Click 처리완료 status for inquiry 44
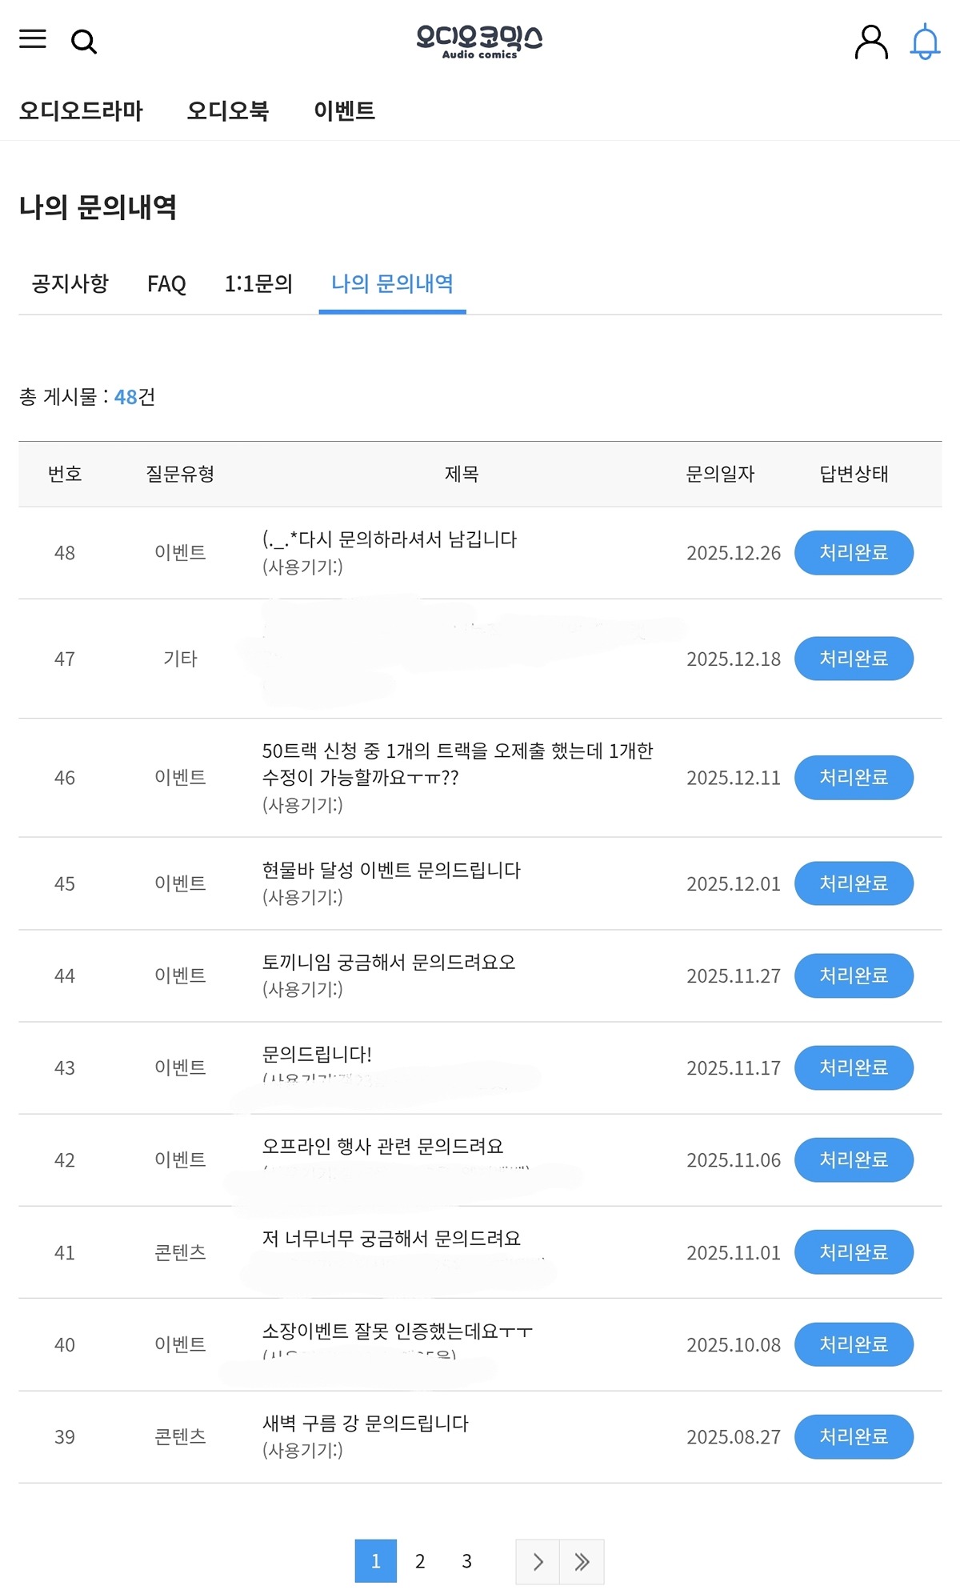Image resolution: width=960 pixels, height=1594 pixels. (x=854, y=975)
